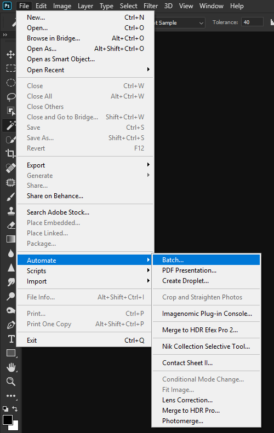Open the Edit menu
274x433 pixels.
tap(41, 6)
